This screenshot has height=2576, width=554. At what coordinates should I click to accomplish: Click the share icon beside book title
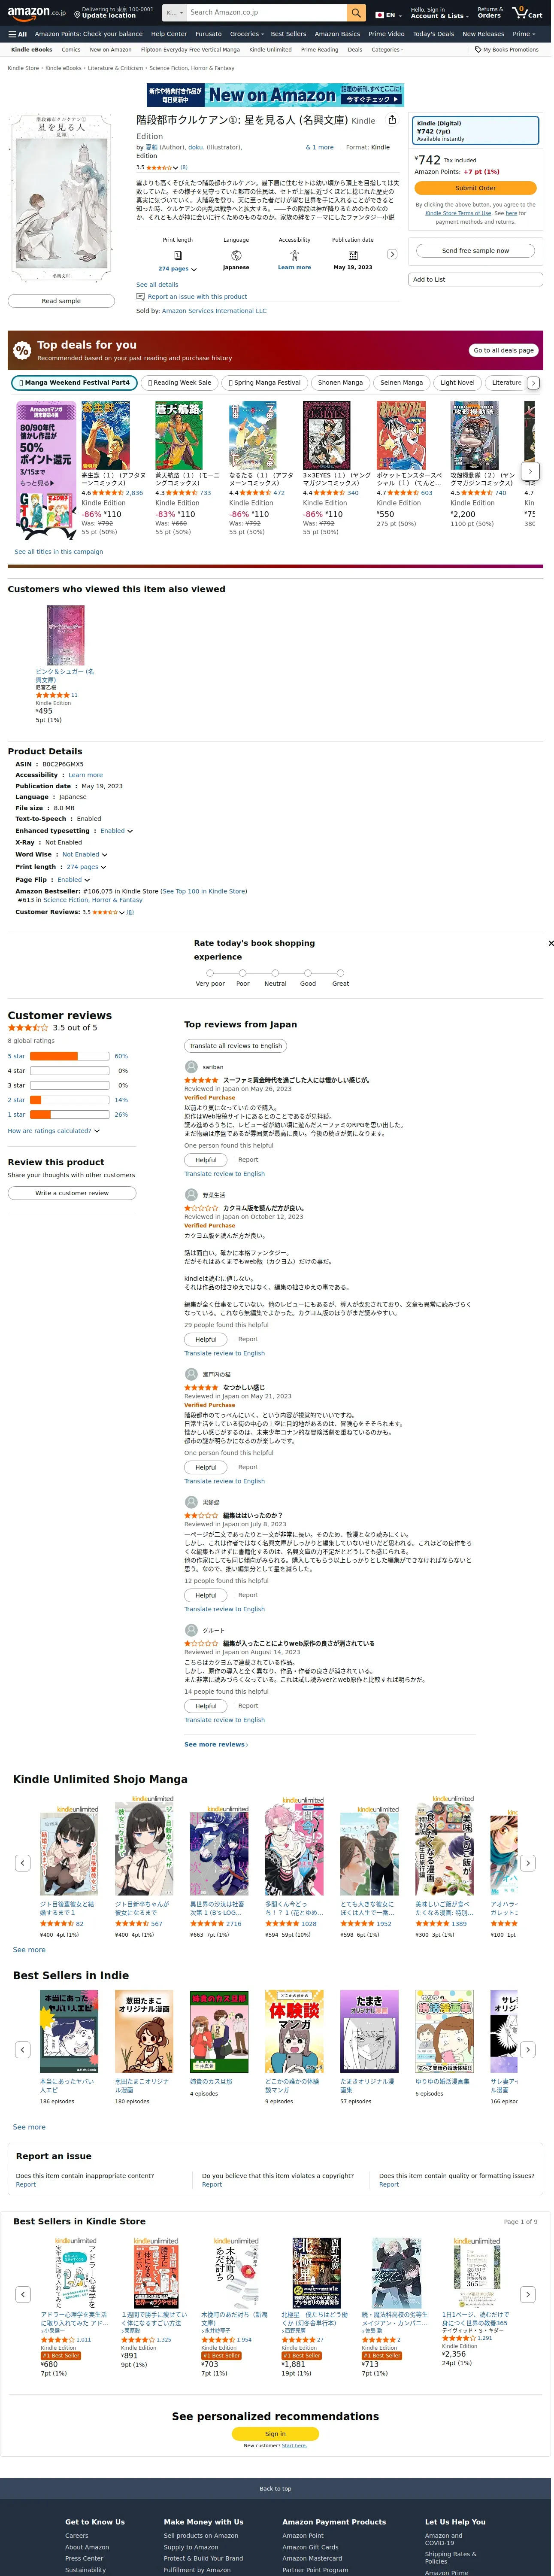pos(392,120)
